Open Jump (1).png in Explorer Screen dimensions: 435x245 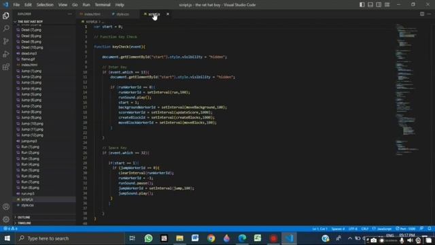[31, 71]
